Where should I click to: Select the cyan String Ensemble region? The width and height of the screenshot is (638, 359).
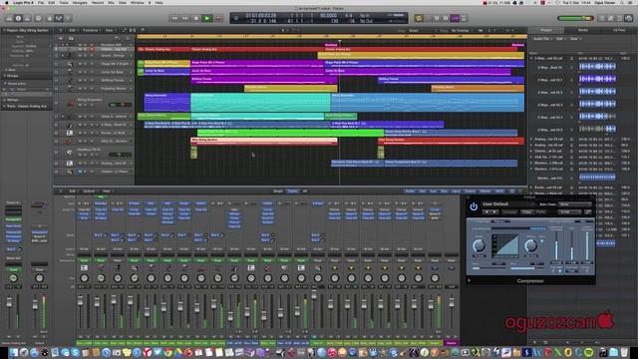pos(260,102)
